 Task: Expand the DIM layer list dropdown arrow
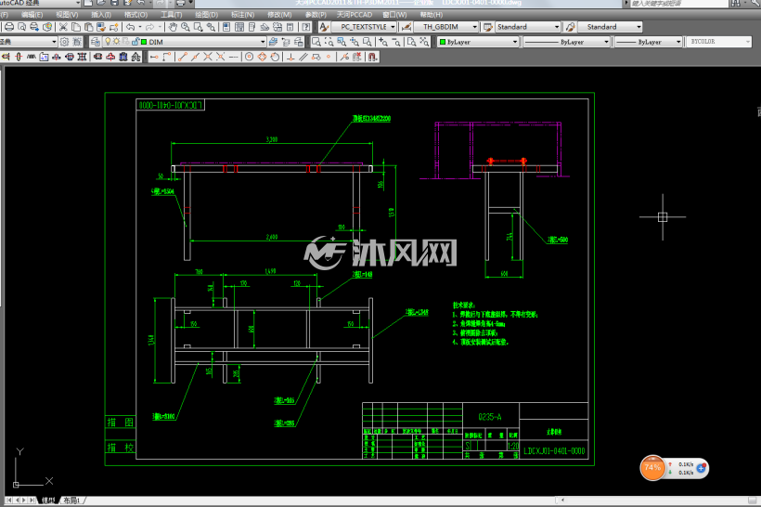click(x=263, y=42)
